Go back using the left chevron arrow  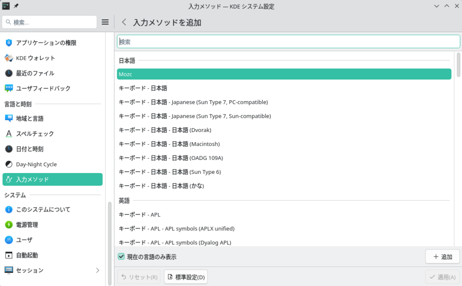124,22
